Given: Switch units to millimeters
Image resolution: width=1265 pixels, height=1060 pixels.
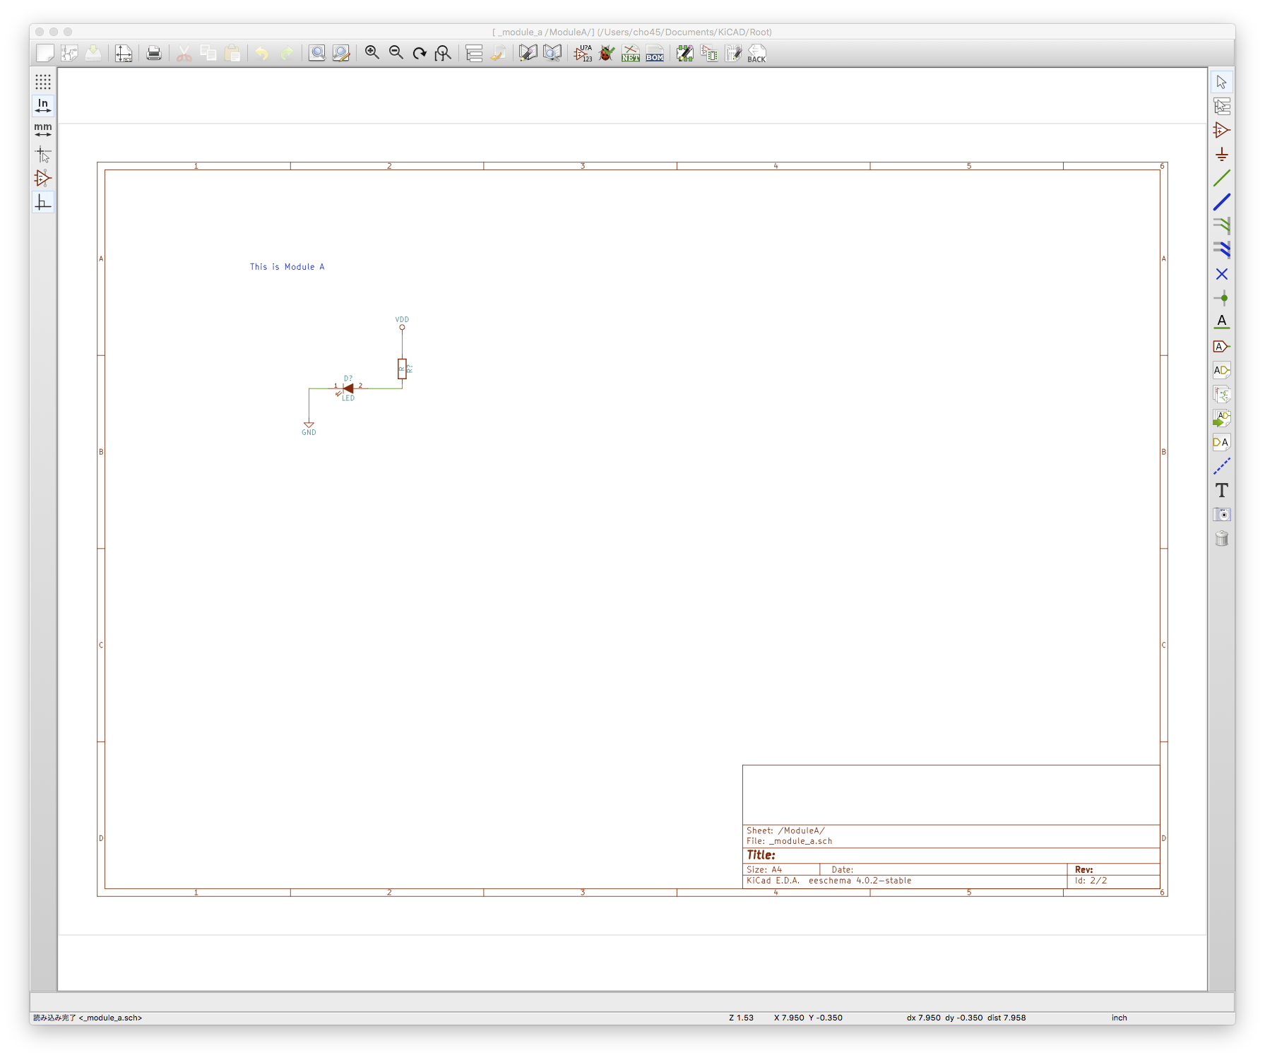Looking at the screenshot, I should [x=43, y=130].
